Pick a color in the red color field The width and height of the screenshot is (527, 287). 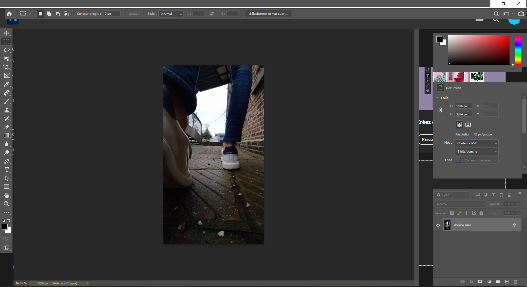479,50
